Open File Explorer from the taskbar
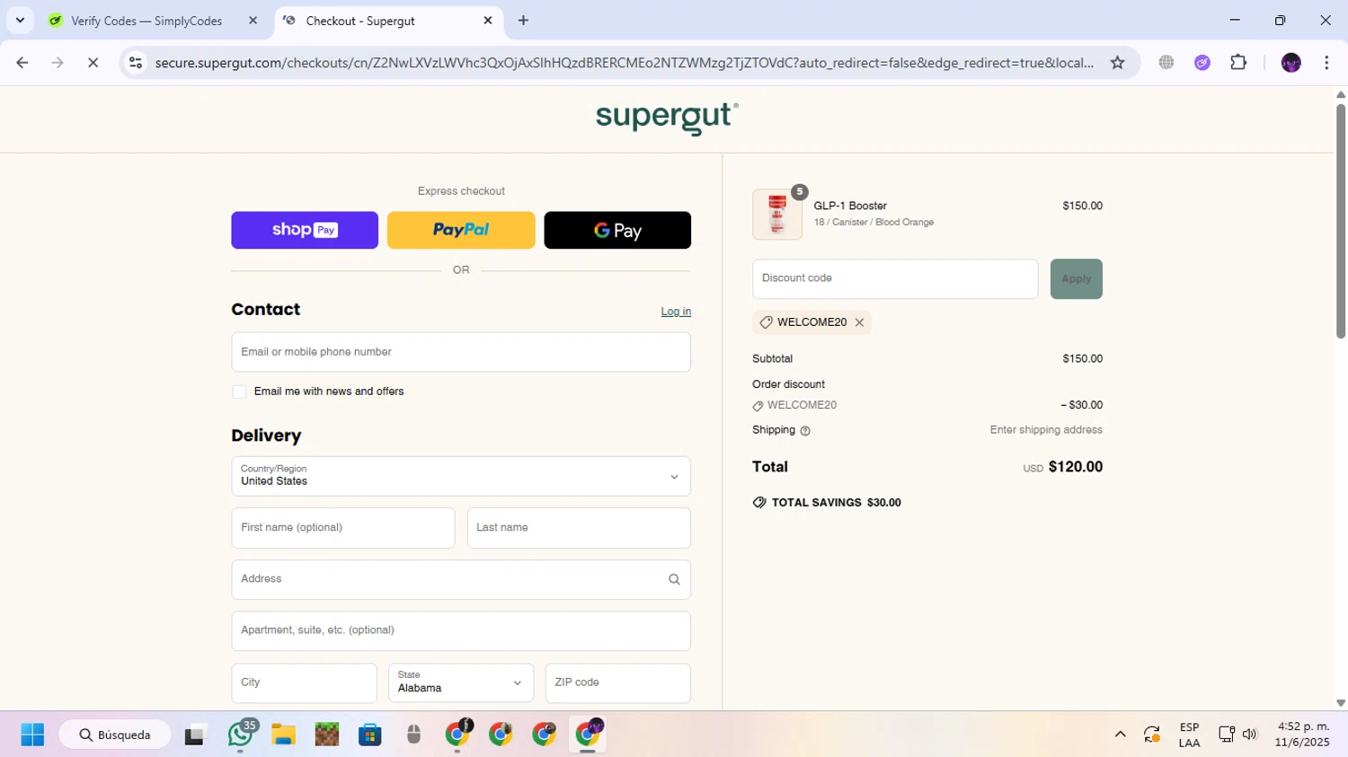Screen dimensions: 1348x757 (x=283, y=735)
